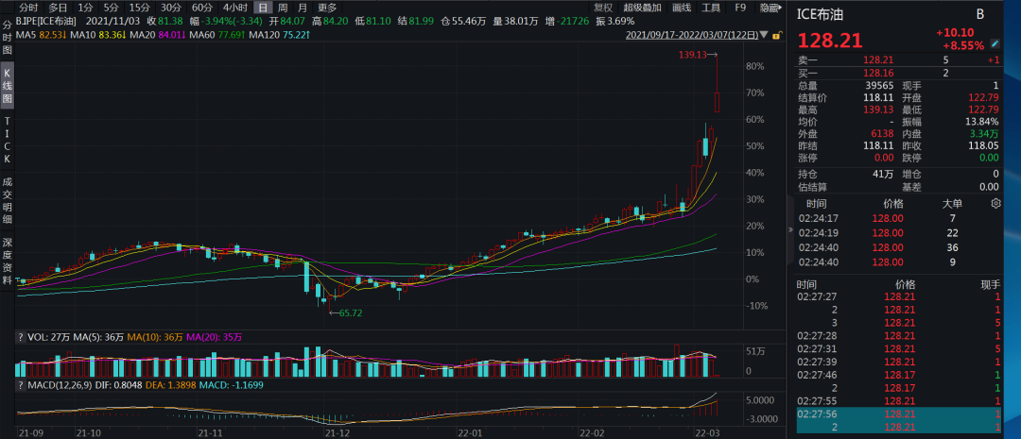Click the edit pencil icon beside +8.55%
Image resolution: width=1021 pixels, height=439 pixels.
995,44
